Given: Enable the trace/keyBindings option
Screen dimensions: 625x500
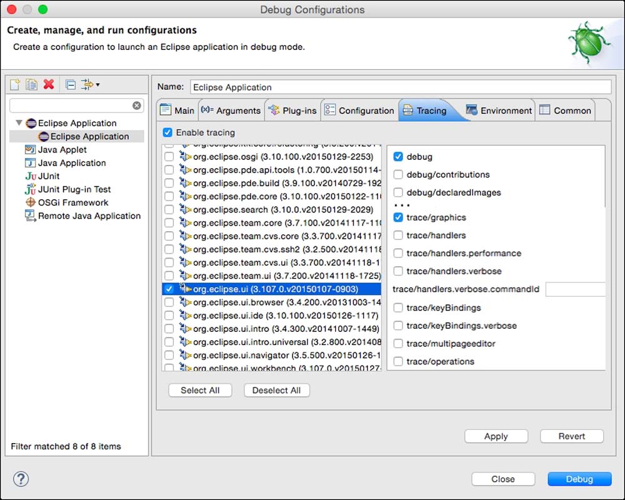Looking at the screenshot, I should coord(398,308).
